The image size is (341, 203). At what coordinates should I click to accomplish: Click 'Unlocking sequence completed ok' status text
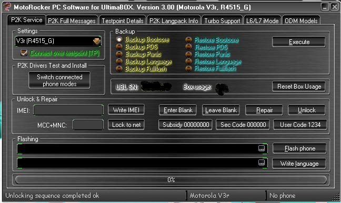tap(52, 196)
